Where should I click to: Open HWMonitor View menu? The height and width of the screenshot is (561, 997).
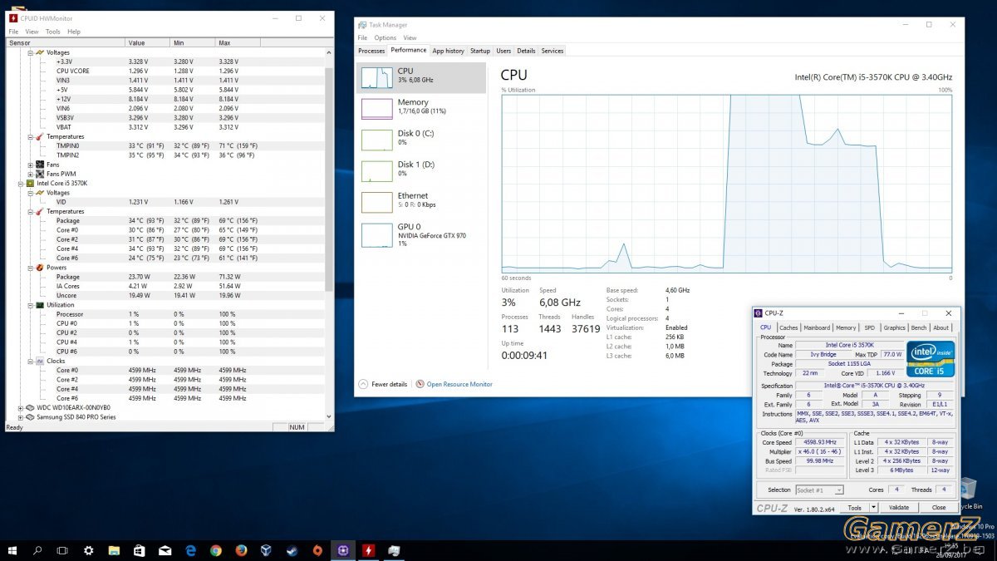[x=32, y=32]
